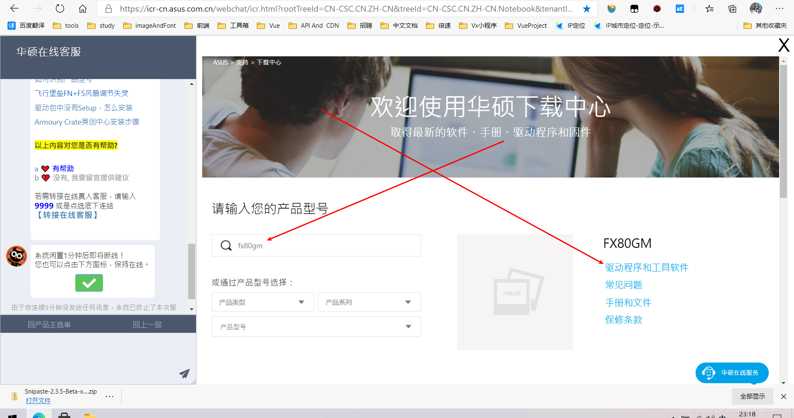
Task: Click the red circular extension icon
Action: click(657, 9)
